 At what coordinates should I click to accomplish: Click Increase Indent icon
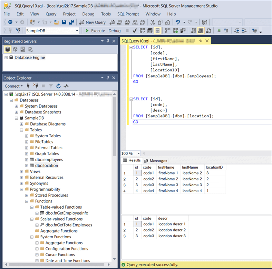pos(244,31)
